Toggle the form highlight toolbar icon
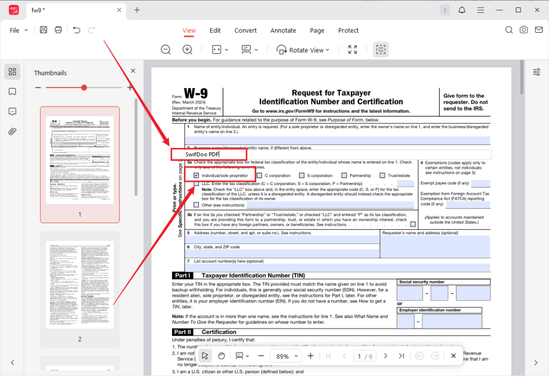 381,49
